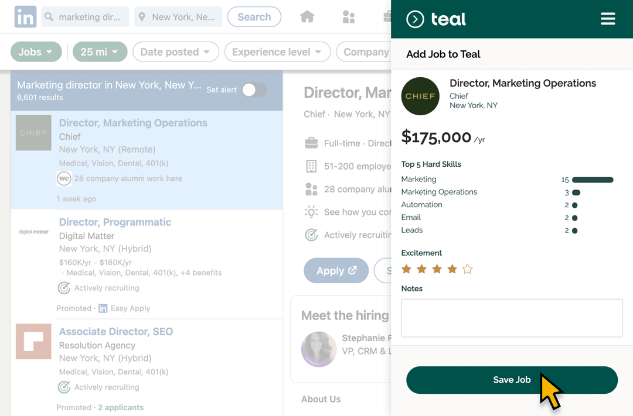Click the Search button
The width and height of the screenshot is (633, 416).
tap(254, 16)
